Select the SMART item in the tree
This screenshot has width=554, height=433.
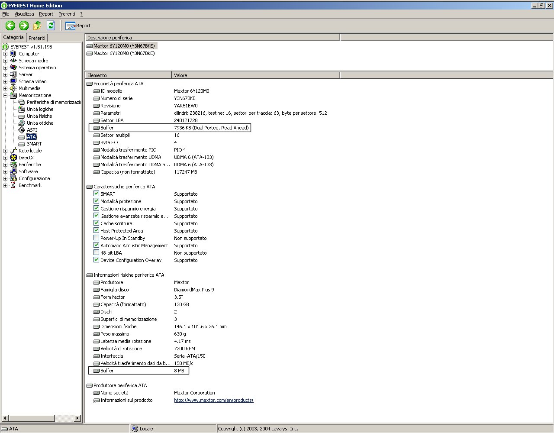pos(34,144)
